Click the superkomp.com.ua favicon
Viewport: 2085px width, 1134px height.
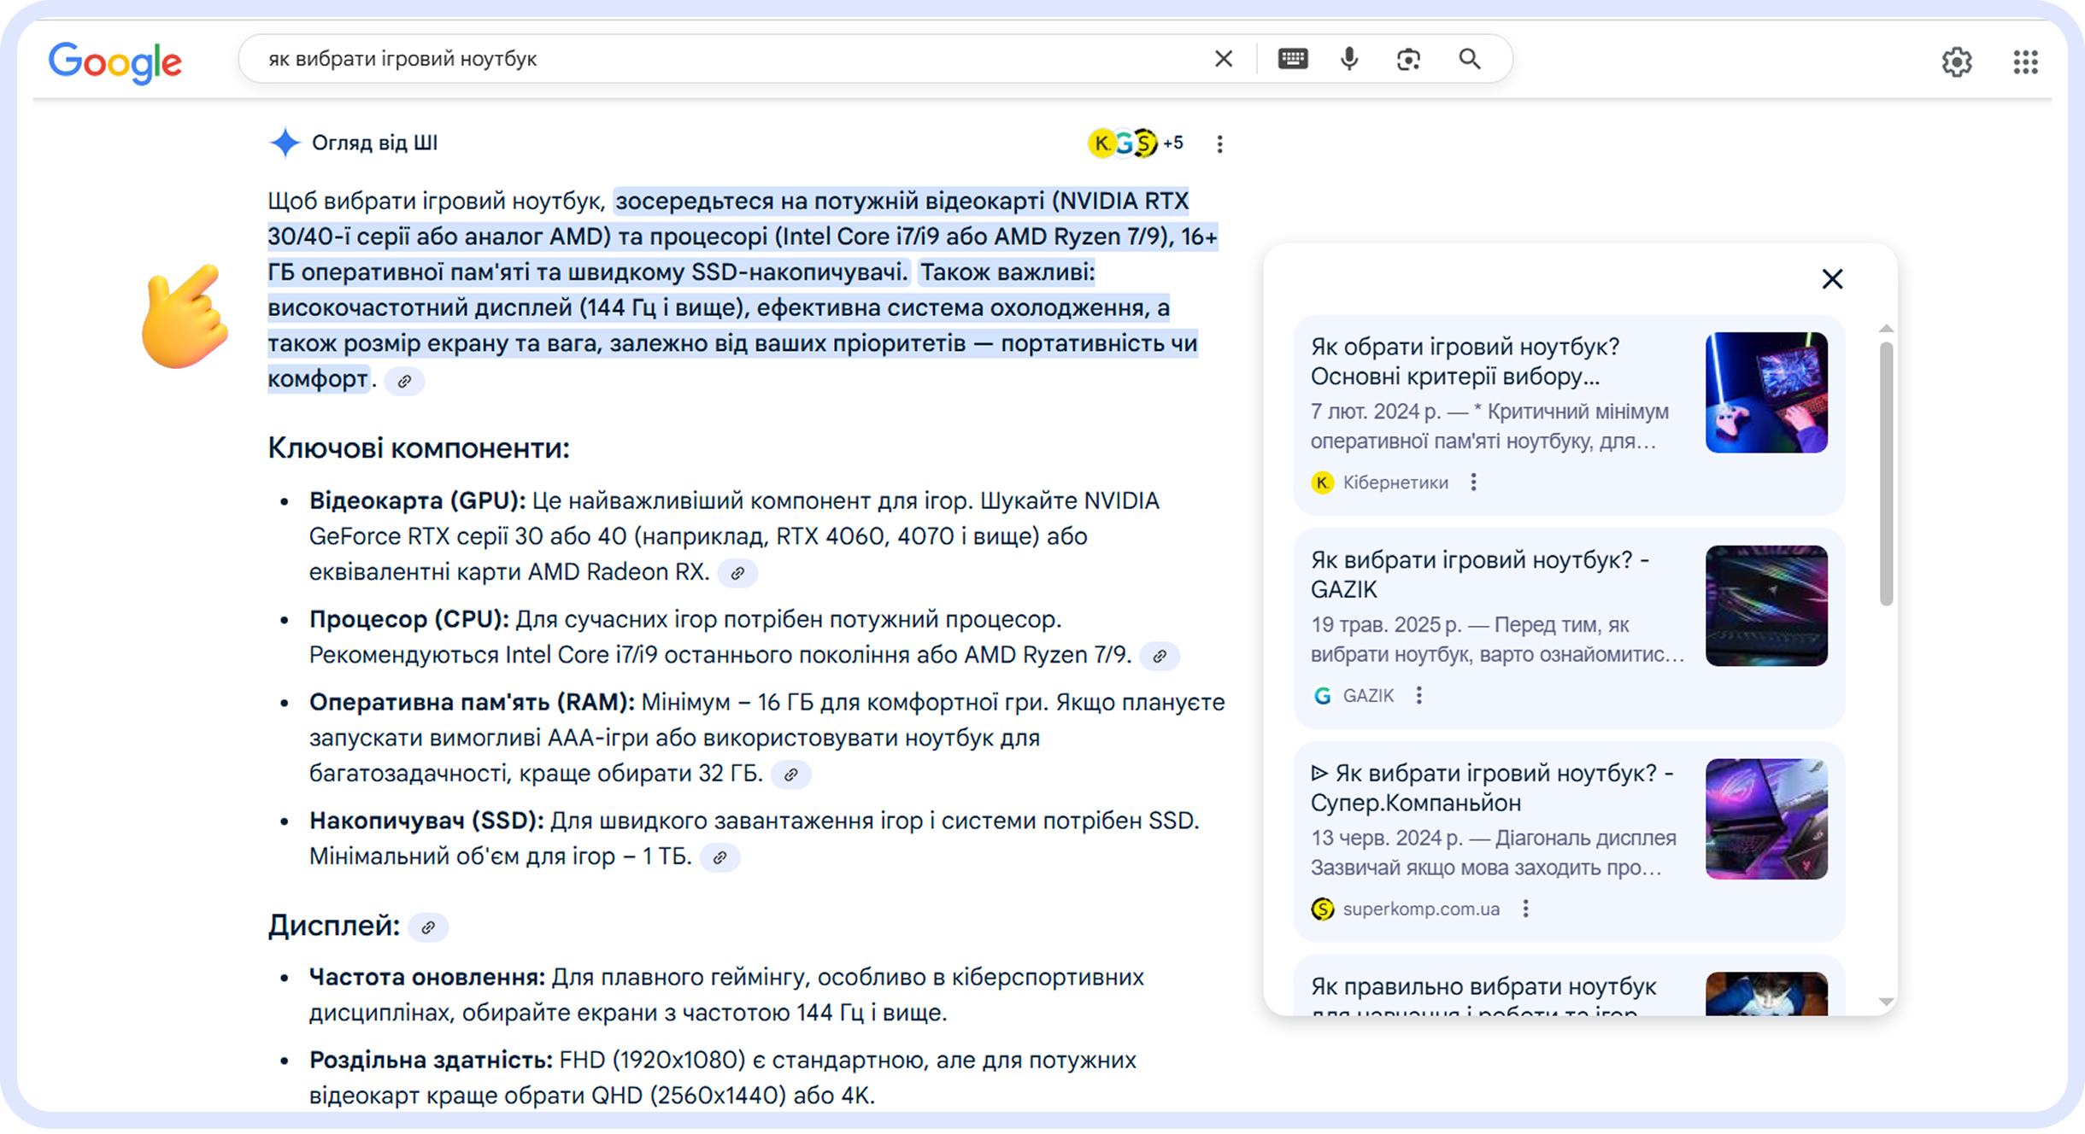1321,909
